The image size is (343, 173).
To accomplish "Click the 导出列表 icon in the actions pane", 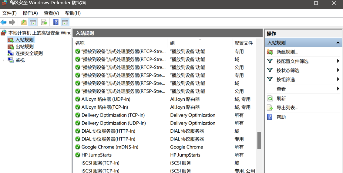I will coord(270,108).
